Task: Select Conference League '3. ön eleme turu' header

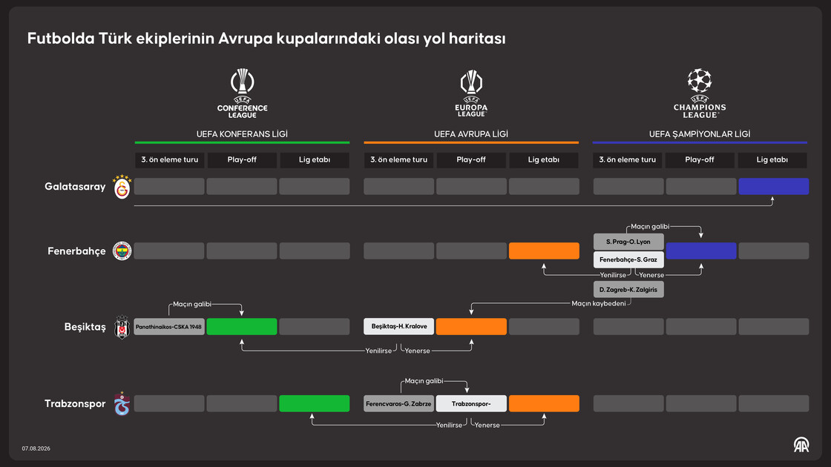Action: (170, 160)
